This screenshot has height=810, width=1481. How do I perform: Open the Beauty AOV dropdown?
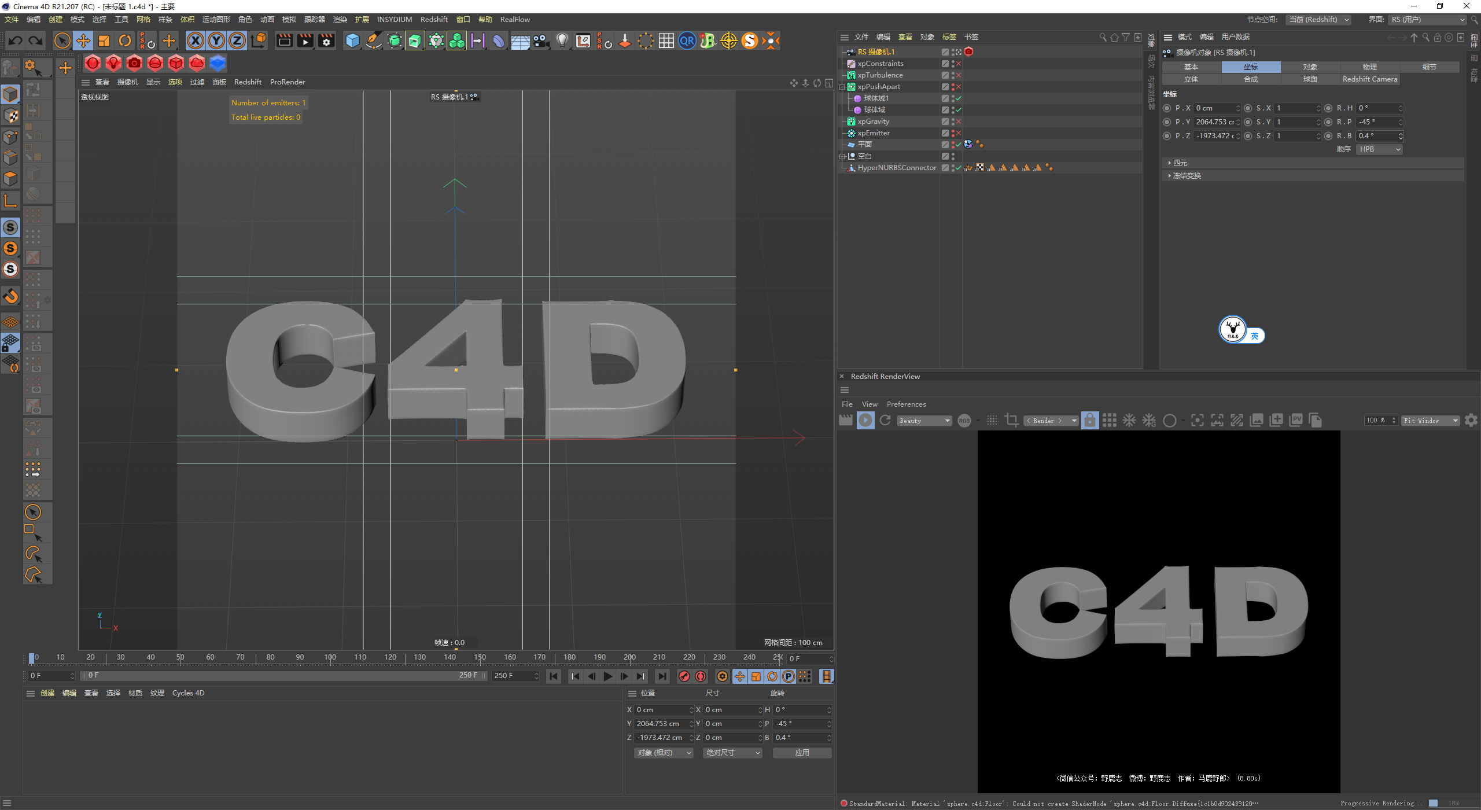pyautogui.click(x=924, y=421)
